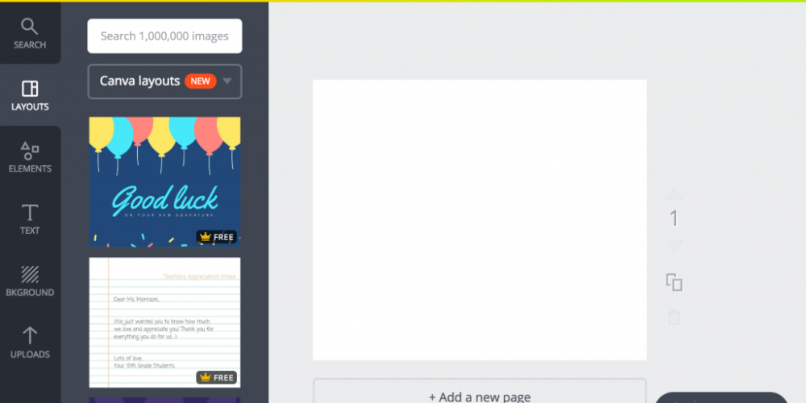Click the Search 1,000,000 images field

point(164,36)
